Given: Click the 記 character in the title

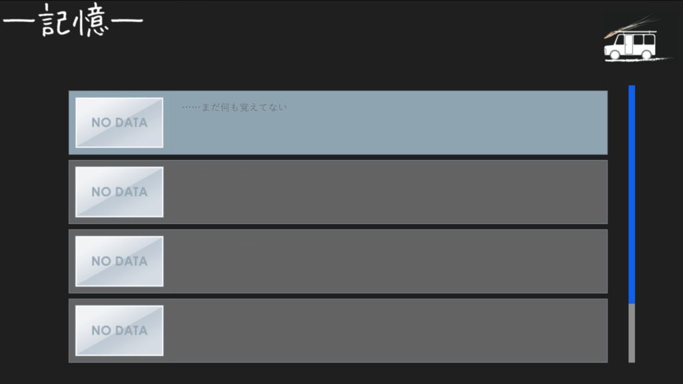Looking at the screenshot, I should 55,19.
